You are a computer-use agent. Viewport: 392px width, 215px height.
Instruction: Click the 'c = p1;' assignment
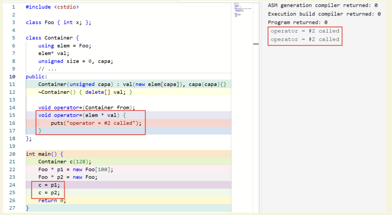tap(49, 185)
